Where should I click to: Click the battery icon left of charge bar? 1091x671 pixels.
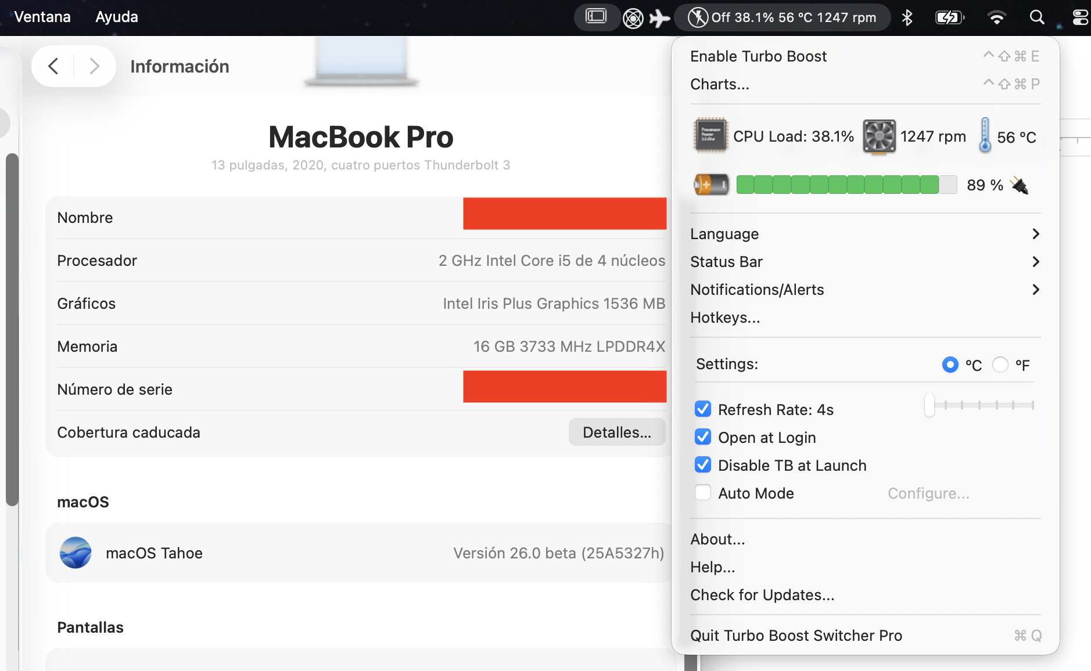pyautogui.click(x=711, y=185)
